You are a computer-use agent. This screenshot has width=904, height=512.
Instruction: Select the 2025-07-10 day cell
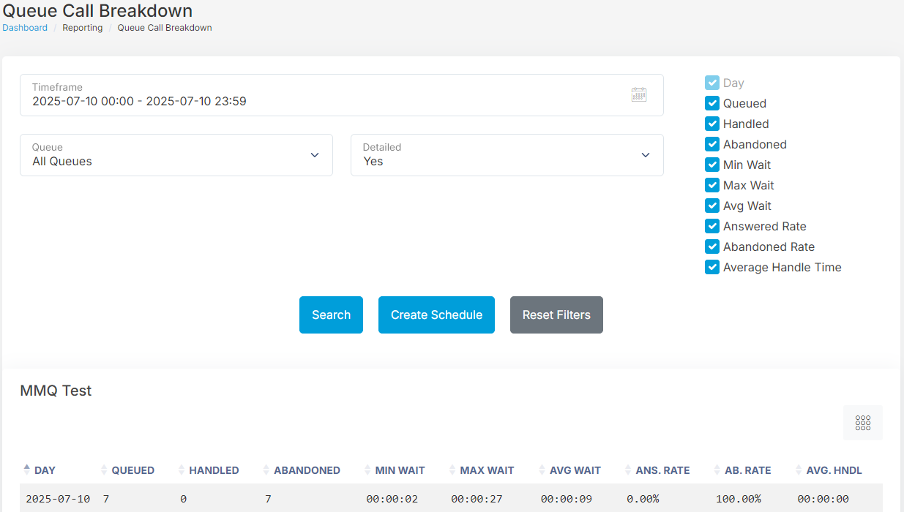(58, 499)
